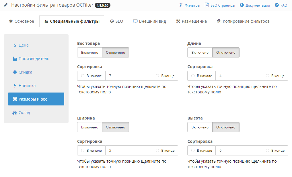
Task: Click the info icon next to Документация
Action: tap(242, 5)
